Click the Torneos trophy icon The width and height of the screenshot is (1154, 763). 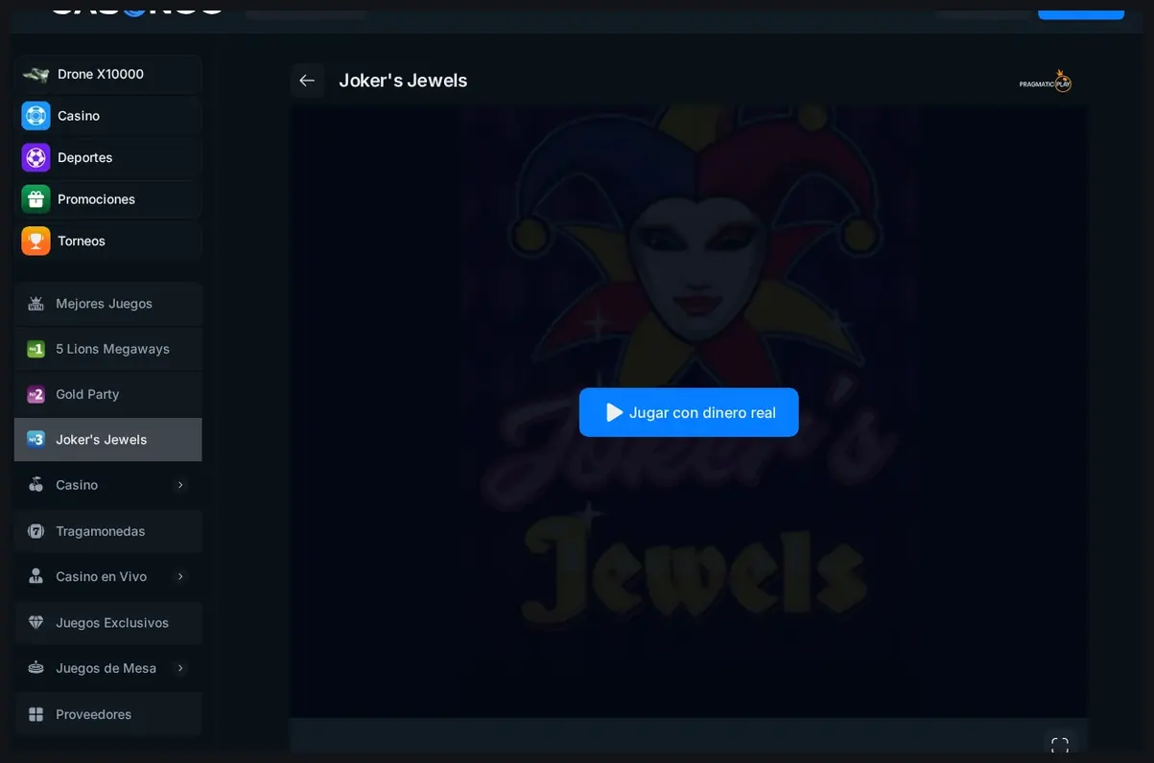pos(35,241)
